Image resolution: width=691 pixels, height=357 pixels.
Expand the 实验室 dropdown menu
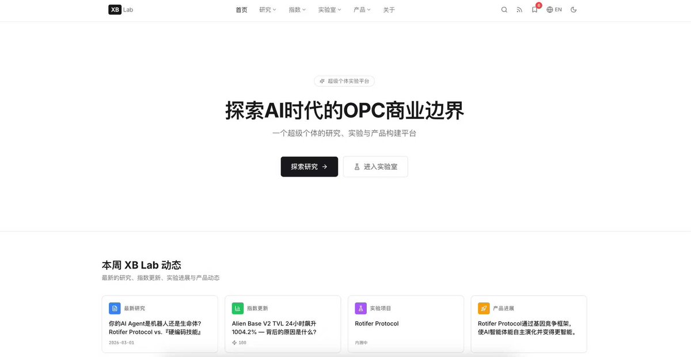click(330, 10)
